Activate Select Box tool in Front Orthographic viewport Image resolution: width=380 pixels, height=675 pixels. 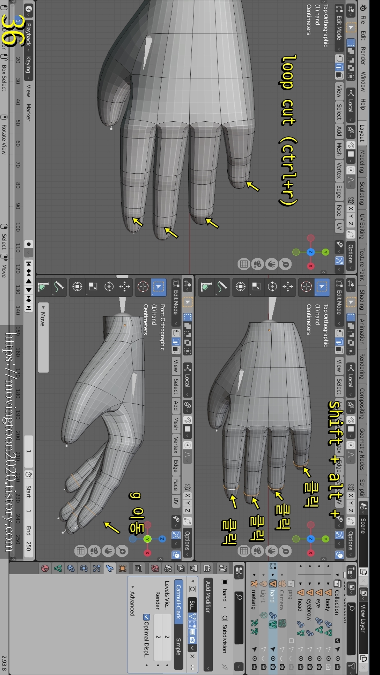[x=159, y=287]
